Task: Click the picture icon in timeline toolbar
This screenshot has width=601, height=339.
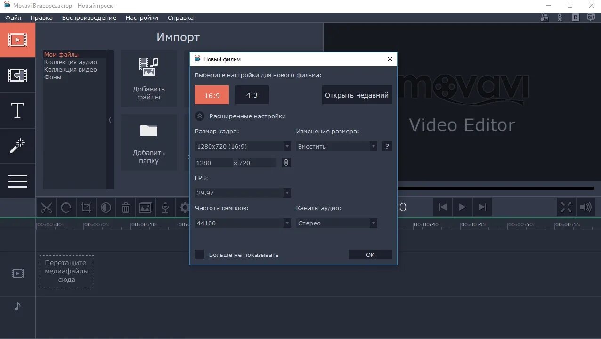Action: tap(146, 207)
